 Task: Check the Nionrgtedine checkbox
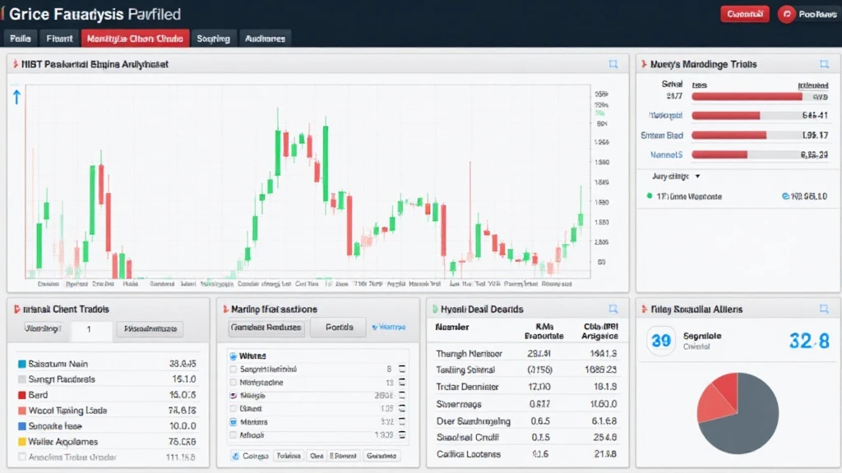tap(233, 383)
